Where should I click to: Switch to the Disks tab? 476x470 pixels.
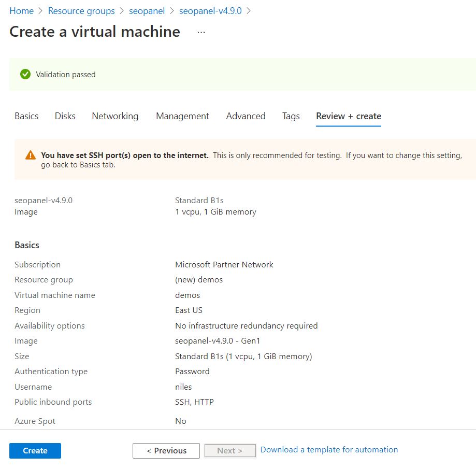(x=65, y=116)
